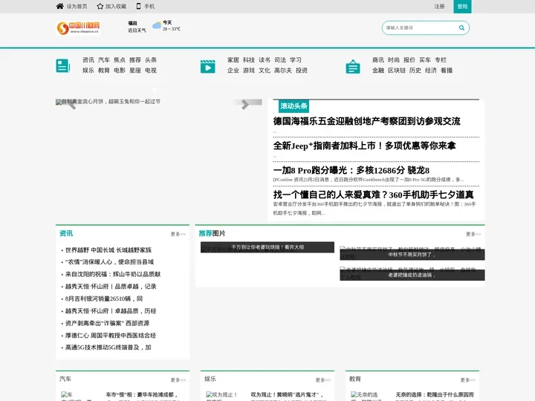
Task: Open article 车市"怪"相：豪华车抢滩成都
Action: (x=142, y=395)
